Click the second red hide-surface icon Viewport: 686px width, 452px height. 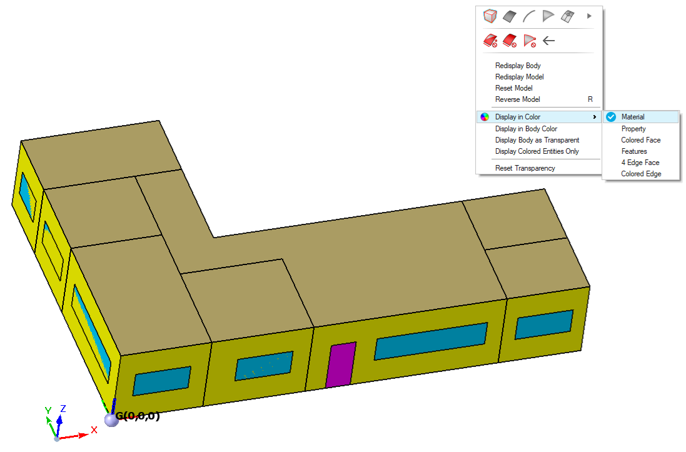[510, 41]
